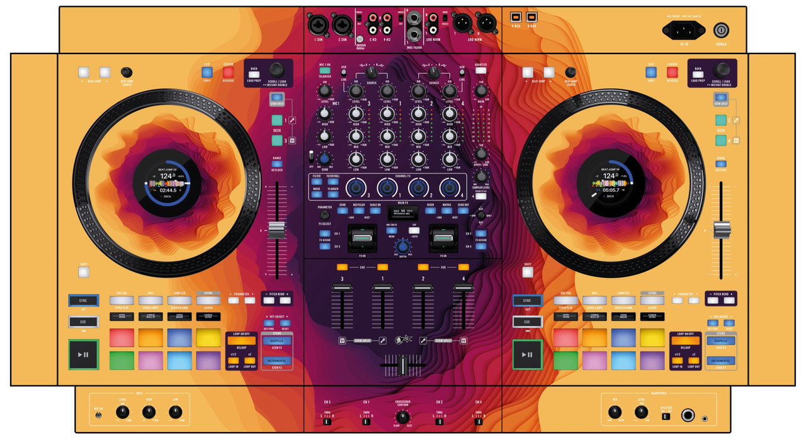Image resolution: width=806 pixels, height=439 pixels.
Task: Click the MIC 1 ECHO blue knob
Action: pyautogui.click(x=325, y=158)
